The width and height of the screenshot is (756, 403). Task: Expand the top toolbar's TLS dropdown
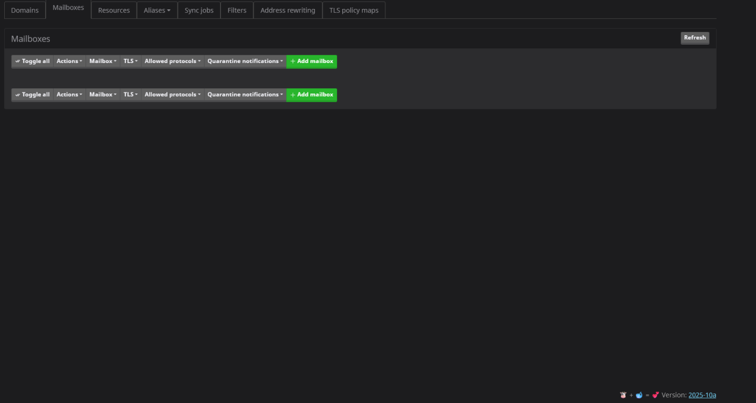131,61
